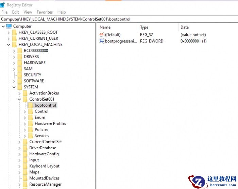Expand the HARDWARE key chevron

[14, 63]
